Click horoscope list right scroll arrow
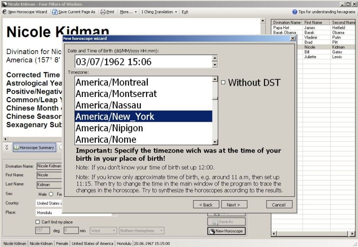The image size is (358, 247). (x=352, y=234)
